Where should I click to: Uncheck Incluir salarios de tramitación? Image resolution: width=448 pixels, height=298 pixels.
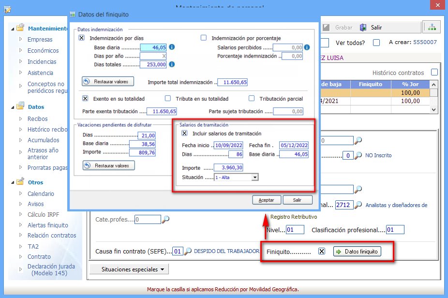tap(184, 134)
